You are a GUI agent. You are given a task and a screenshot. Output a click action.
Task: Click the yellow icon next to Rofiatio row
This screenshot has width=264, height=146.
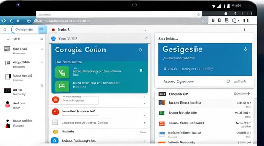point(55,131)
